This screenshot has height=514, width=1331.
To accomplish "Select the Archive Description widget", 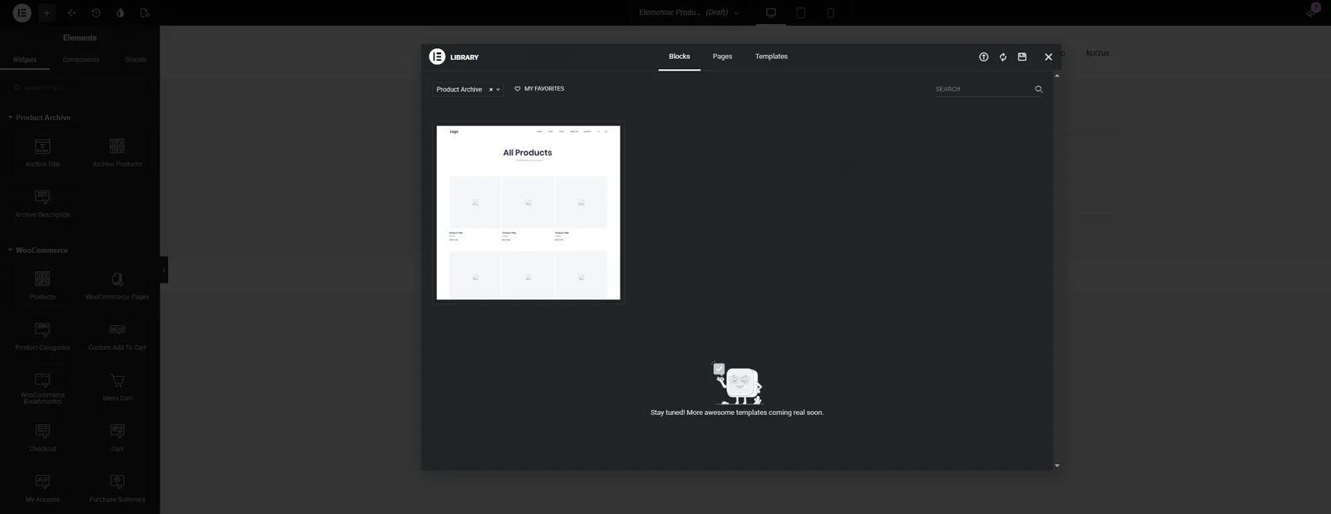I will point(42,203).
